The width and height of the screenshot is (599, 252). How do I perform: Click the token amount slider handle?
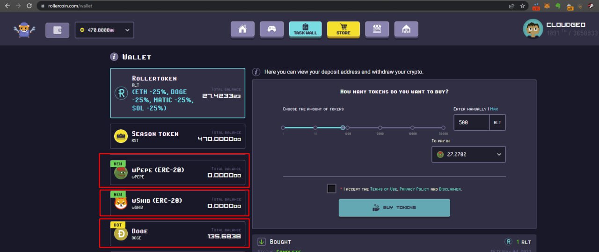pyautogui.click(x=343, y=127)
